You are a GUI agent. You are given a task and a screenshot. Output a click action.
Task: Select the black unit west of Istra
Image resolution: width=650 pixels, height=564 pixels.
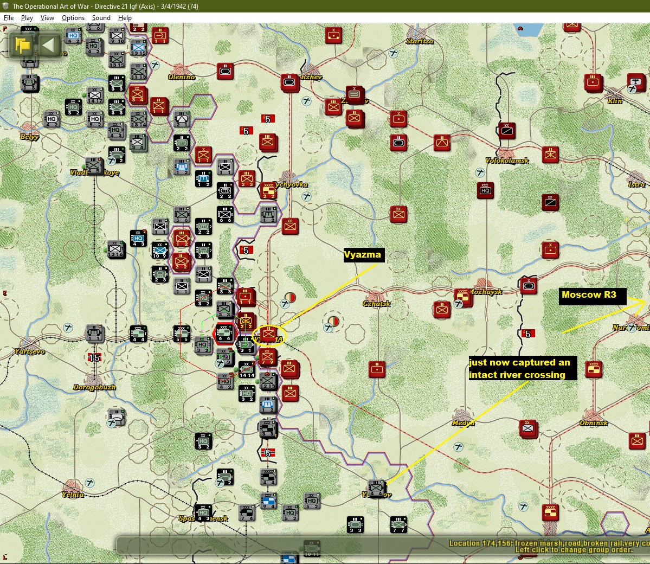click(x=550, y=202)
